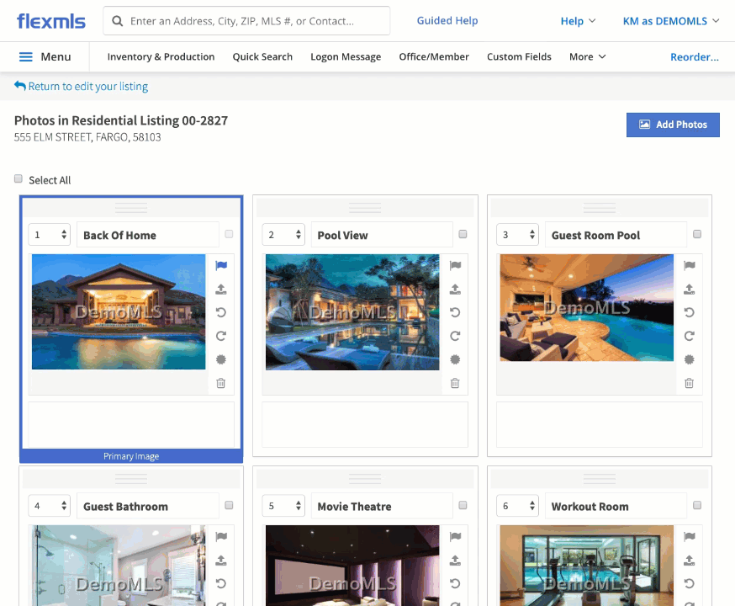Click the upload icon on Back Of Home photo
The image size is (735, 606).
pyautogui.click(x=221, y=289)
